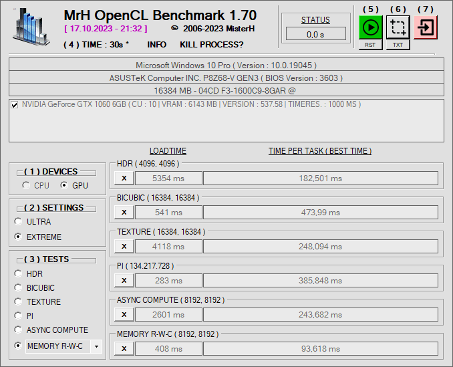The image size is (453, 367).
Task: Click the BICUBIC best time 473,99 ms
Action: coord(321,212)
